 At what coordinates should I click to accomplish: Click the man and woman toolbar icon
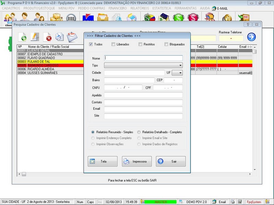[x=39, y=17]
